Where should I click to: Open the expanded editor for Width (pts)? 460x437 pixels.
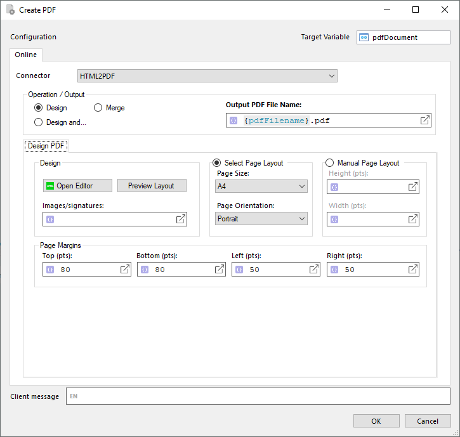pos(413,219)
